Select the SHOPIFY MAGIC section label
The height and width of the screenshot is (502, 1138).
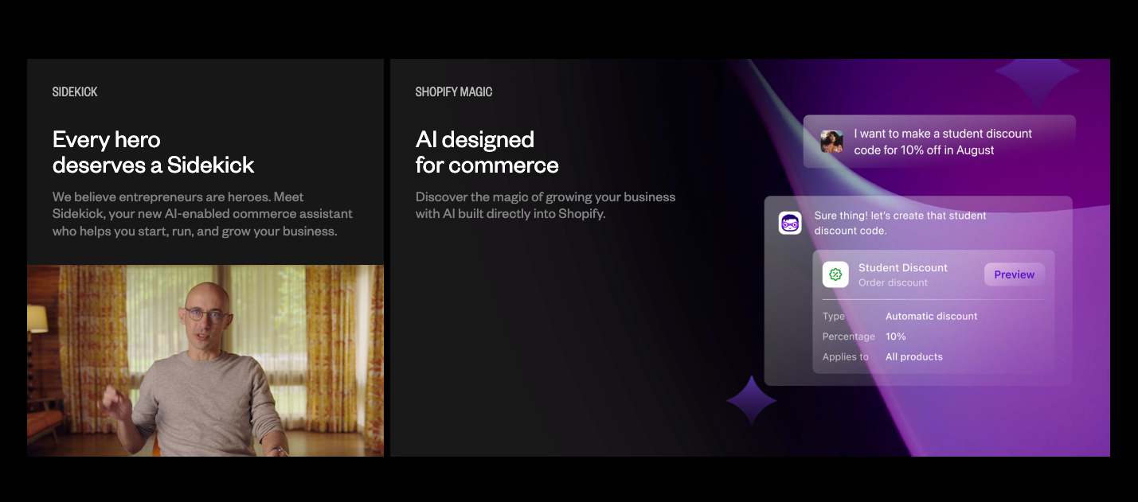[454, 92]
